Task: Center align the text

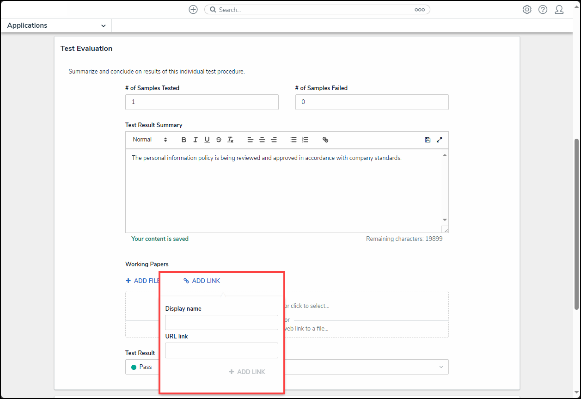Action: coord(262,140)
